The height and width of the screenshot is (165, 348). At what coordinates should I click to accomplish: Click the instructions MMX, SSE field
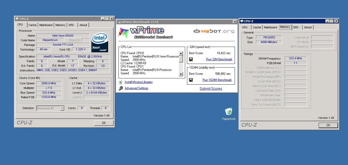[73, 70]
